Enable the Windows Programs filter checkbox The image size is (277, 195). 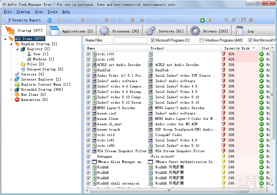[201, 40]
